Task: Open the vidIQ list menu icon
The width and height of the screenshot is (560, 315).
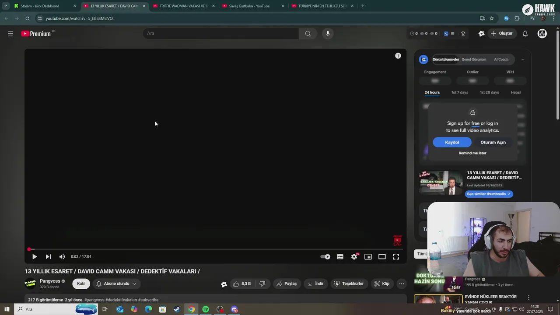Action: coord(452,34)
